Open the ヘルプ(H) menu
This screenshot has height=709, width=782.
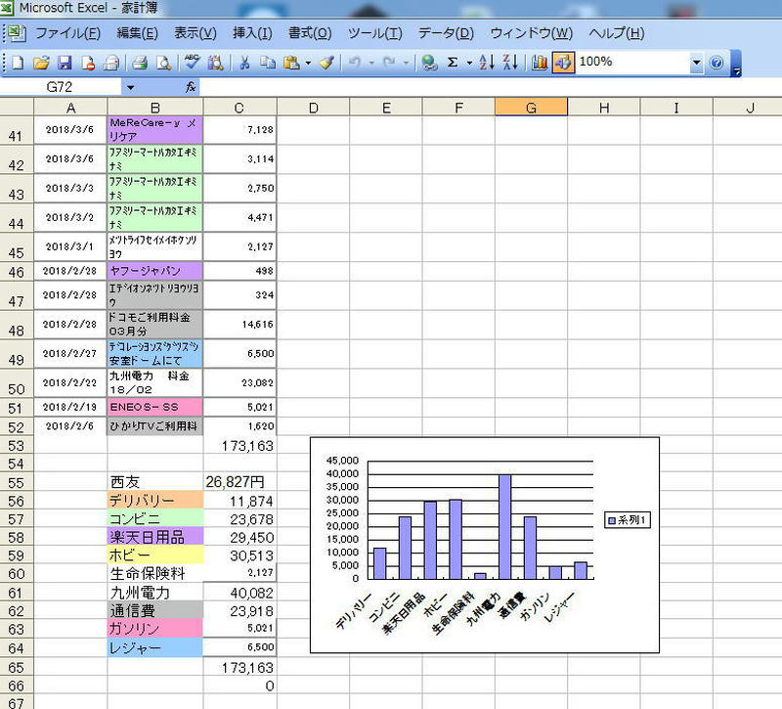tap(617, 33)
